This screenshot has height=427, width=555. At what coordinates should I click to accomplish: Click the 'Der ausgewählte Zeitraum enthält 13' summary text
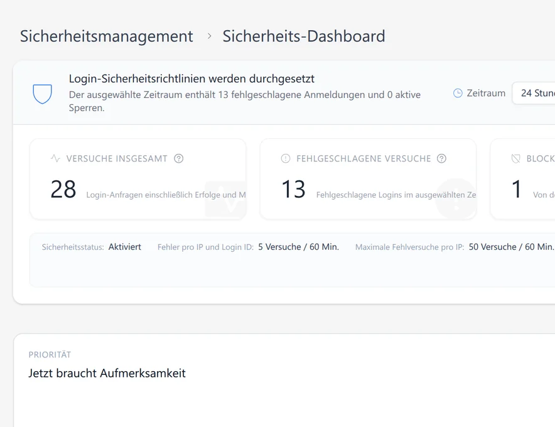(148, 95)
